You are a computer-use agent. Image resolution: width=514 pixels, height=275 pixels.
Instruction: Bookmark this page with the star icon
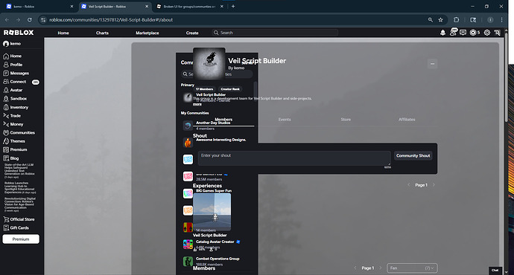[440, 19]
